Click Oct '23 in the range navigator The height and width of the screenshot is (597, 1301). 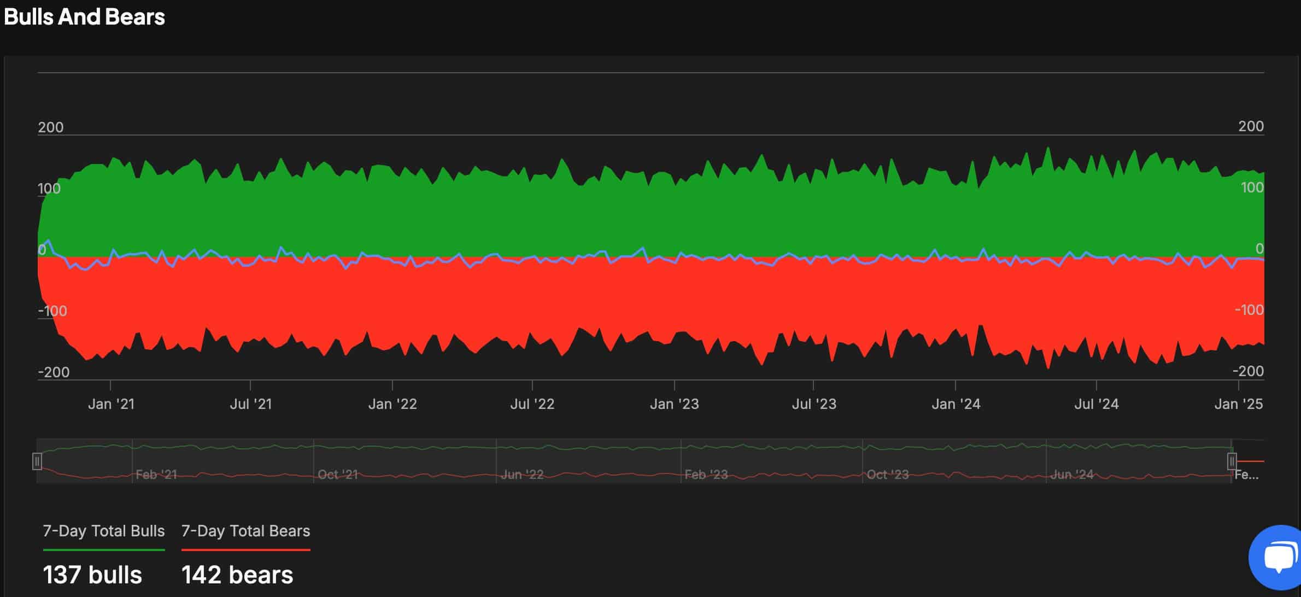[x=888, y=475]
